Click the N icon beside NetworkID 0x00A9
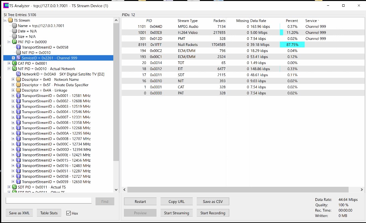This screenshot has width=366, height=223. 18,74
